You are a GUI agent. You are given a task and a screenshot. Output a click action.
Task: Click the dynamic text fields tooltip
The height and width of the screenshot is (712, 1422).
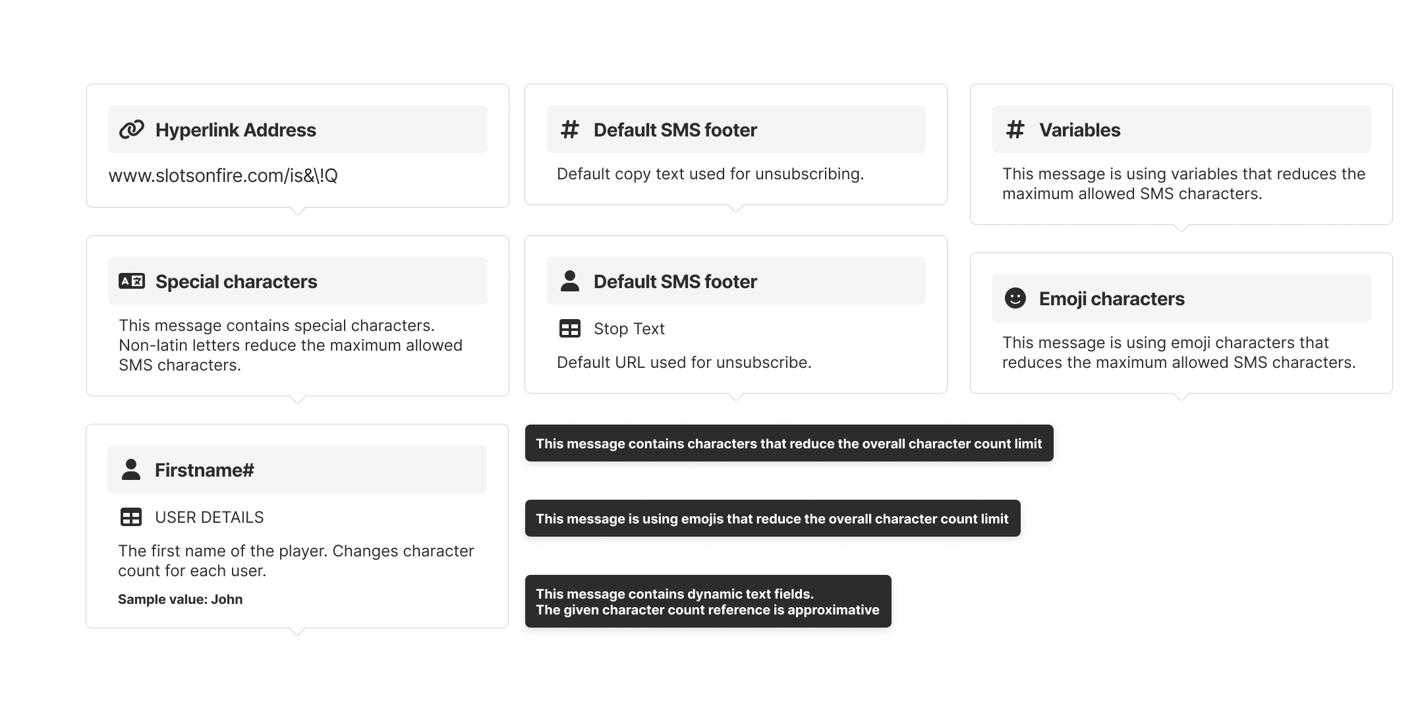click(x=708, y=601)
